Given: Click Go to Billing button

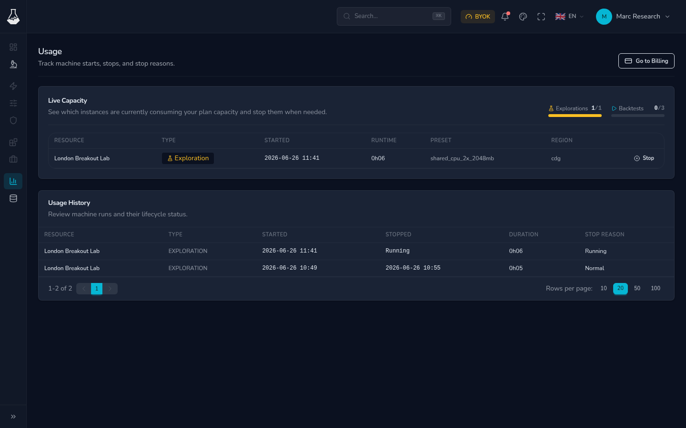Looking at the screenshot, I should point(646,61).
